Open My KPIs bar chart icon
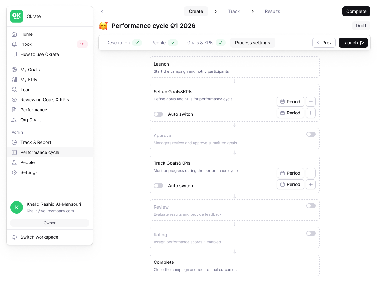The width and height of the screenshot is (377, 286). pyautogui.click(x=14, y=80)
